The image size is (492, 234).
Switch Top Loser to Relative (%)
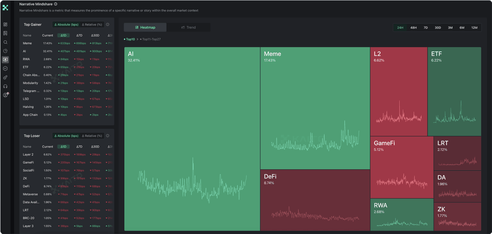click(92, 136)
